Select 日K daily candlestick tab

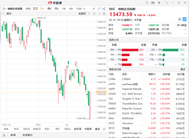[x=42, y=9]
